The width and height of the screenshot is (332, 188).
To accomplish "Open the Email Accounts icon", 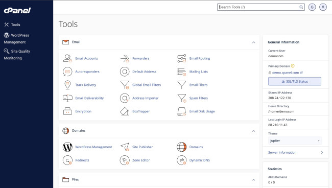I will (67, 58).
